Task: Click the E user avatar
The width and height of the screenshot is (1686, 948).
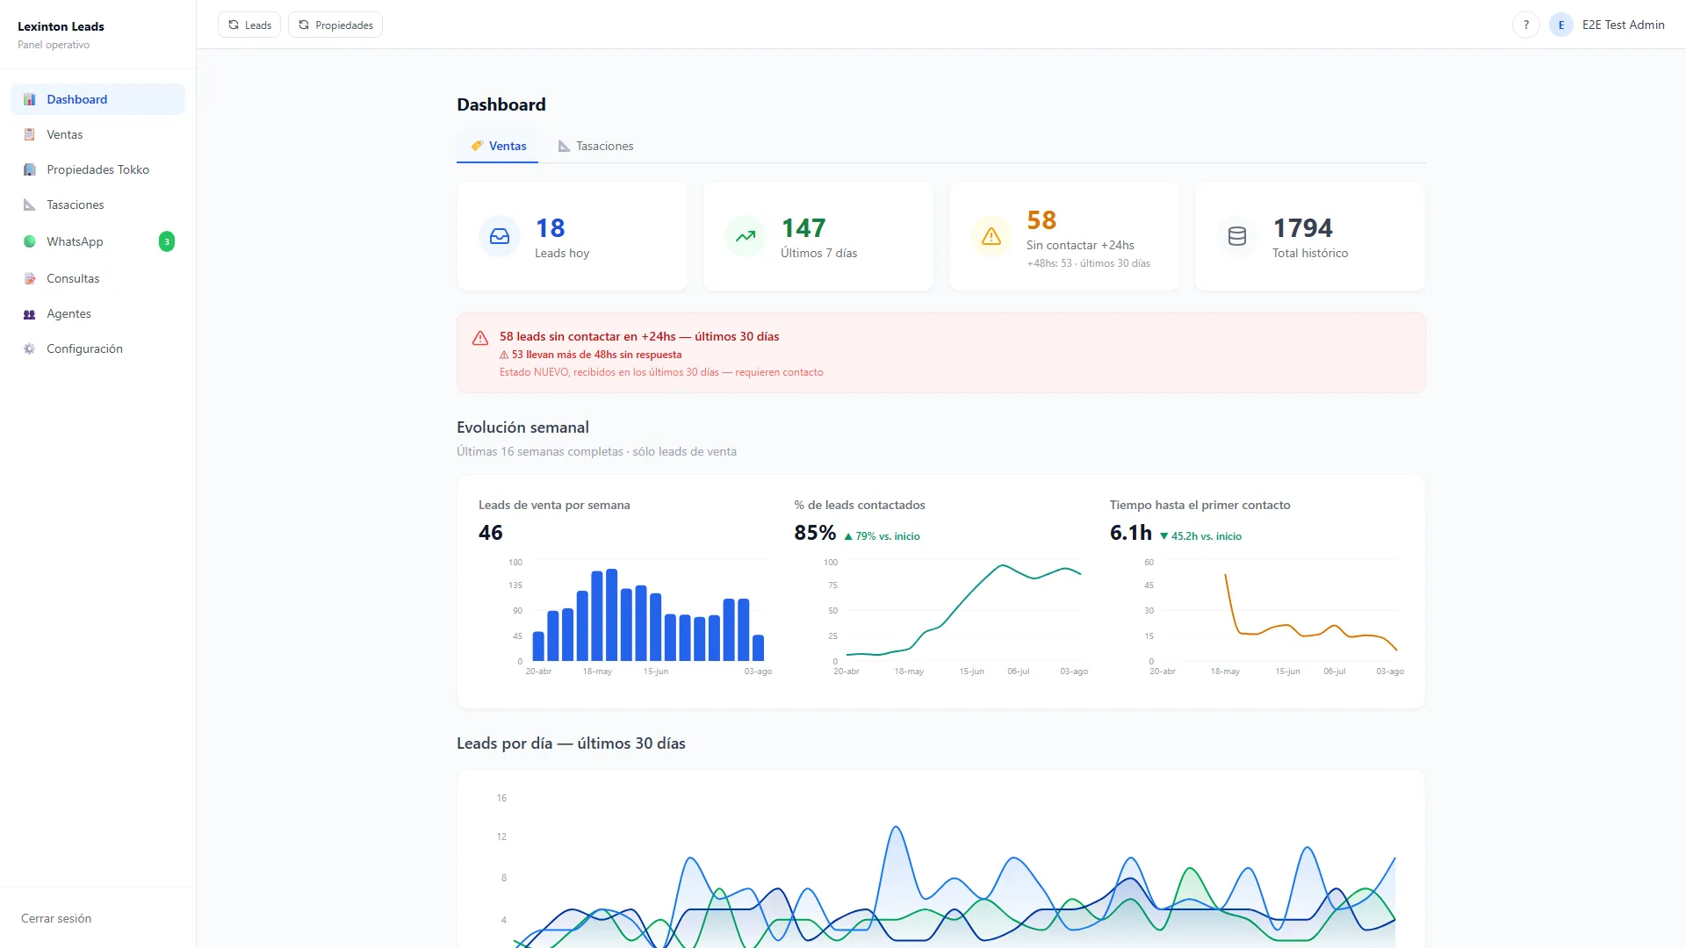Action: point(1561,25)
